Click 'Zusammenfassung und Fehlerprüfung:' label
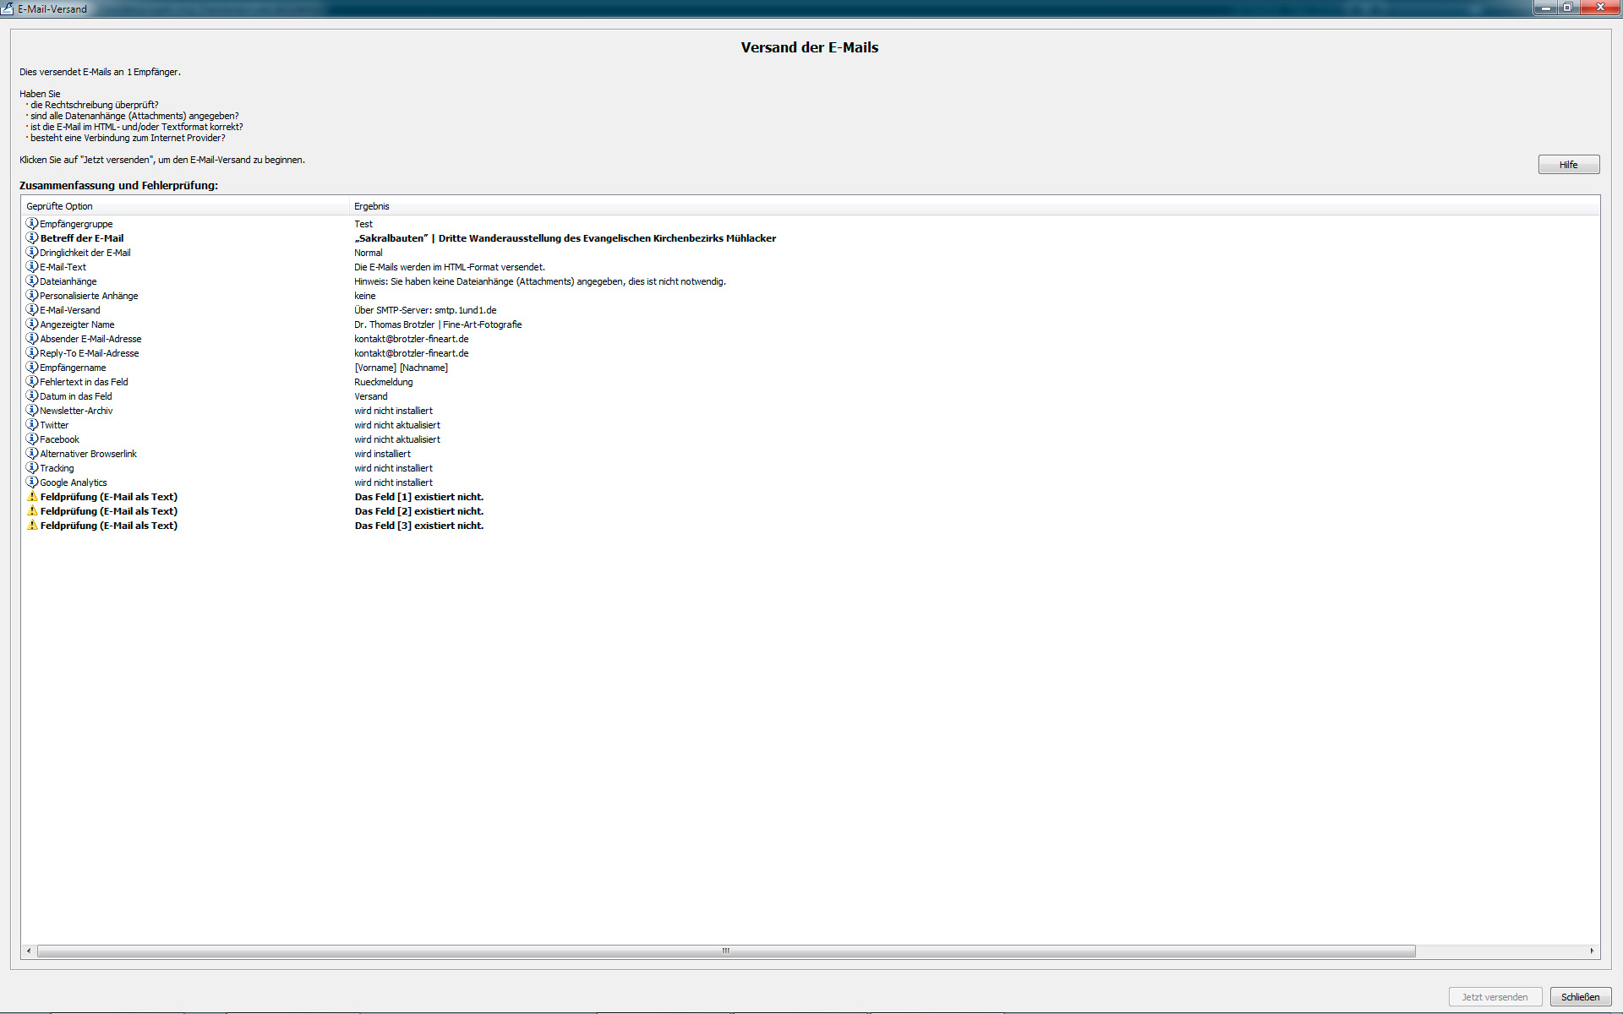 119,185
